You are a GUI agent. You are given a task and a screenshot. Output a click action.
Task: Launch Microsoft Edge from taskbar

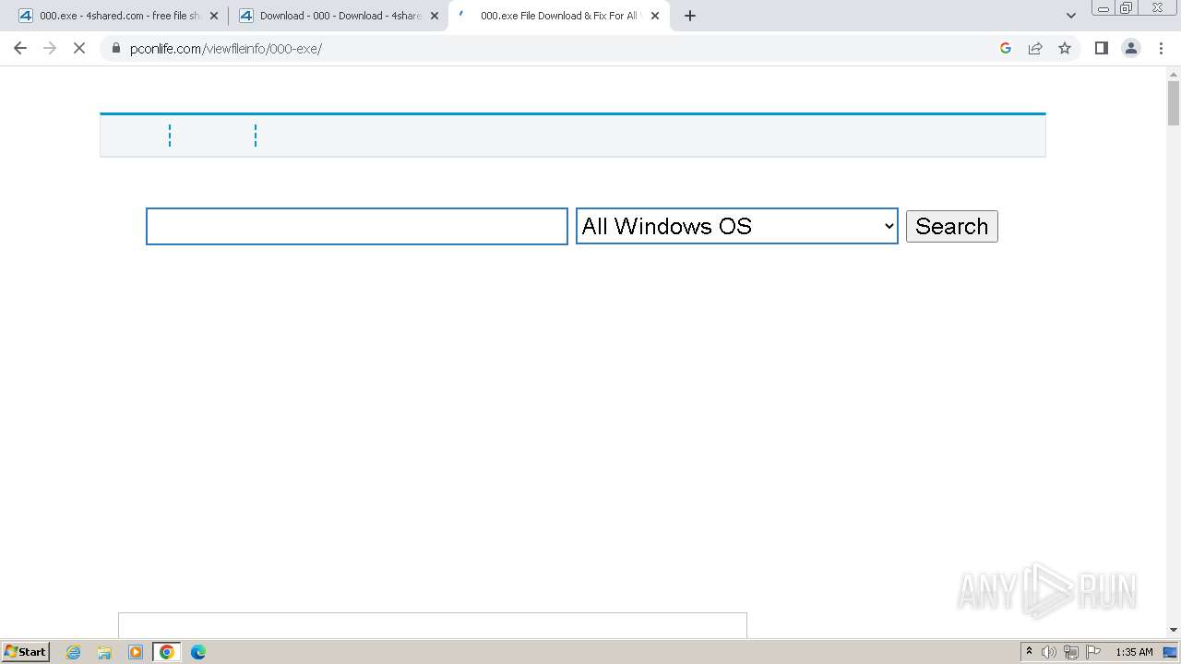[x=198, y=652]
